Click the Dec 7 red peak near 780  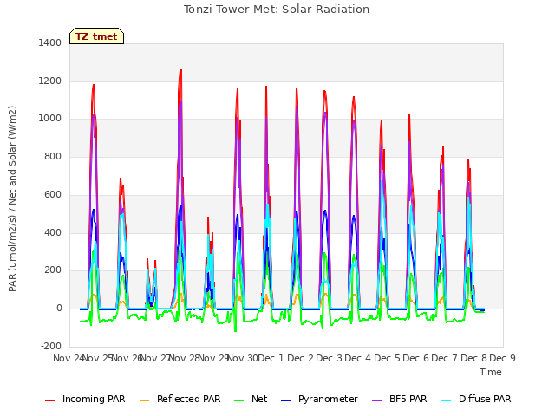468,160
